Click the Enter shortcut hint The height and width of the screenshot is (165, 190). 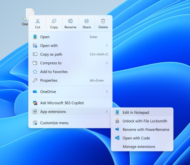[94, 37]
